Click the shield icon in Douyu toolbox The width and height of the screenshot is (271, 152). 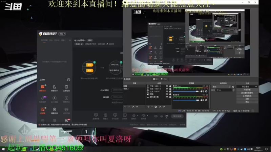click(x=55, y=109)
